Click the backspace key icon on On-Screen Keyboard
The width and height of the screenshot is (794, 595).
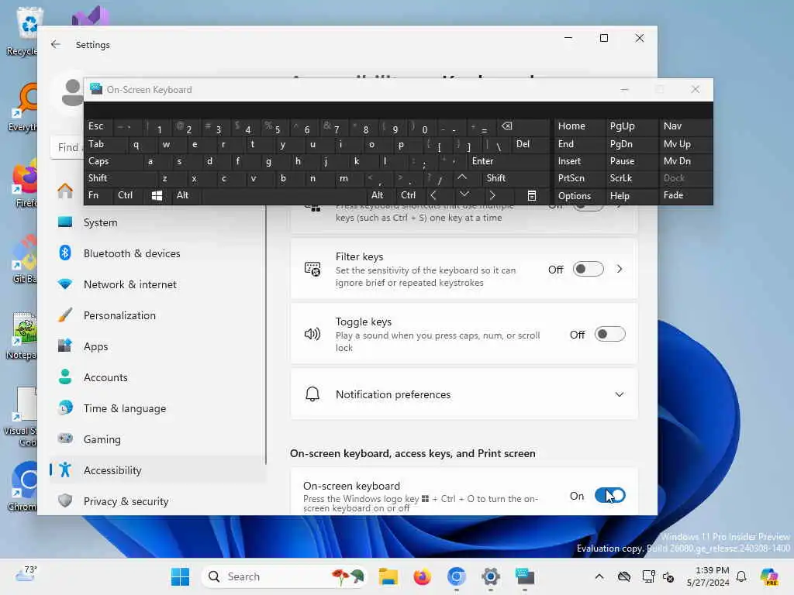coord(507,126)
